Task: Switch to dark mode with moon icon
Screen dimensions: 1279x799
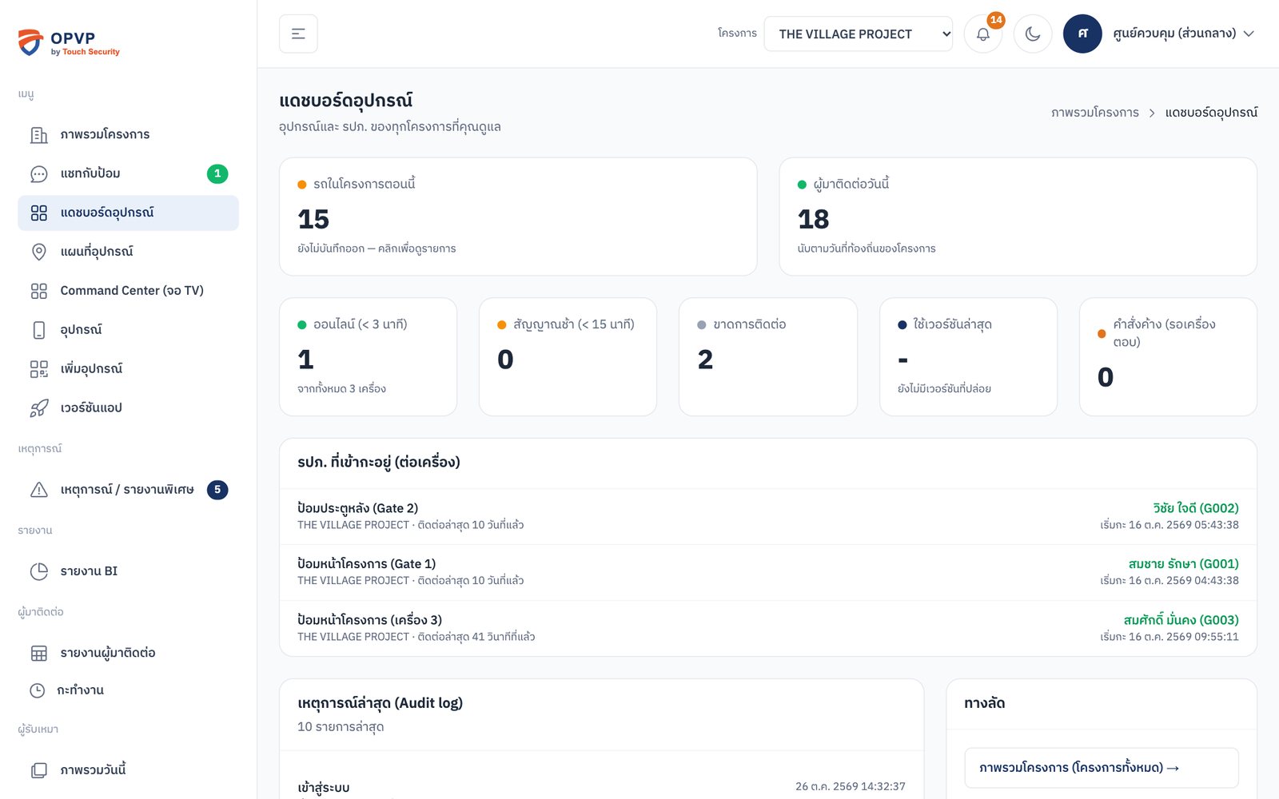Action: (x=1033, y=34)
